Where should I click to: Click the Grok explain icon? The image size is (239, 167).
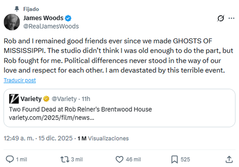tap(220, 18)
